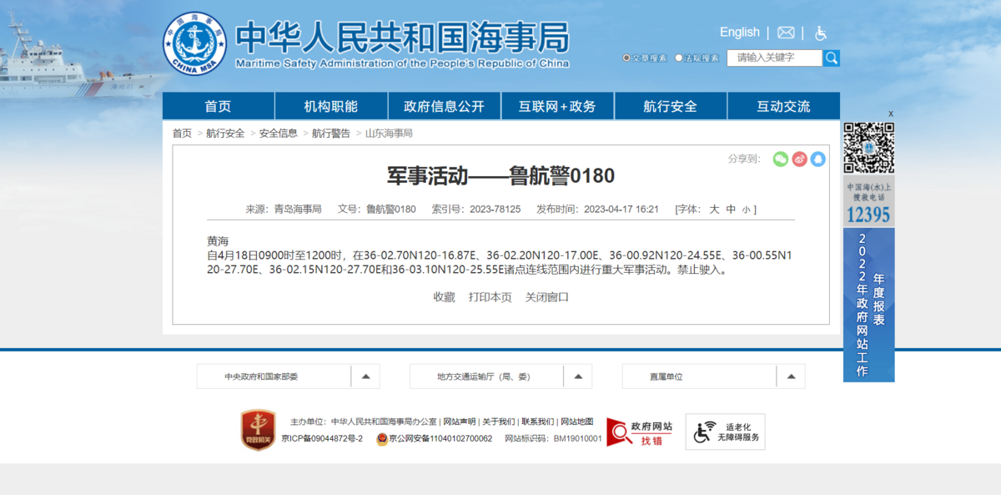Set font size to 小 (small)

click(x=746, y=210)
